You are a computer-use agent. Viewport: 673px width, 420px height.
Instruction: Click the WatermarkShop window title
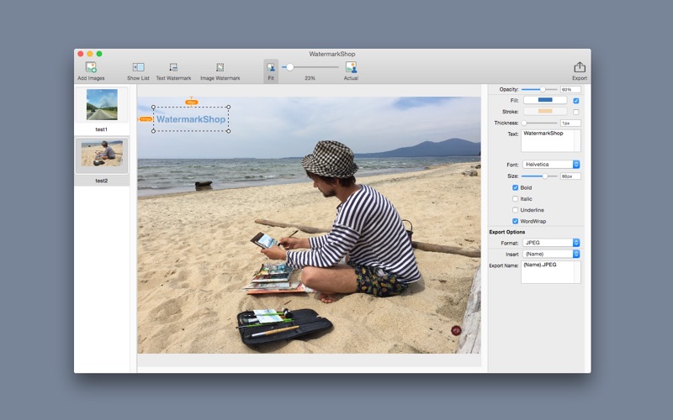[x=332, y=54]
